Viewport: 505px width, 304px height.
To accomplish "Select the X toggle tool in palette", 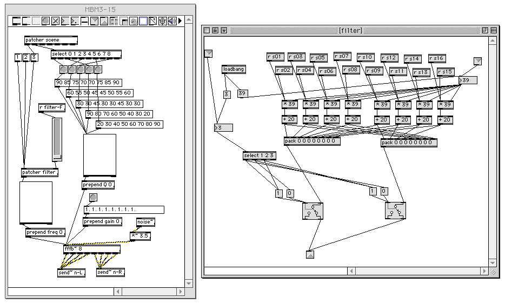I will (55, 21).
